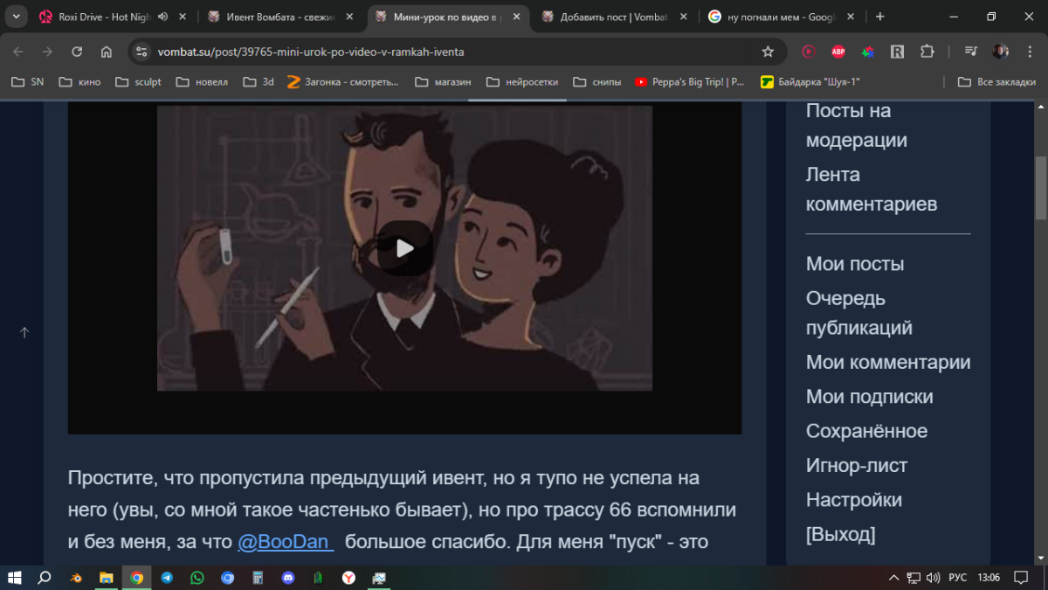The height and width of the screenshot is (590, 1048).
Task: Go back to the previous page
Action: tap(18, 52)
